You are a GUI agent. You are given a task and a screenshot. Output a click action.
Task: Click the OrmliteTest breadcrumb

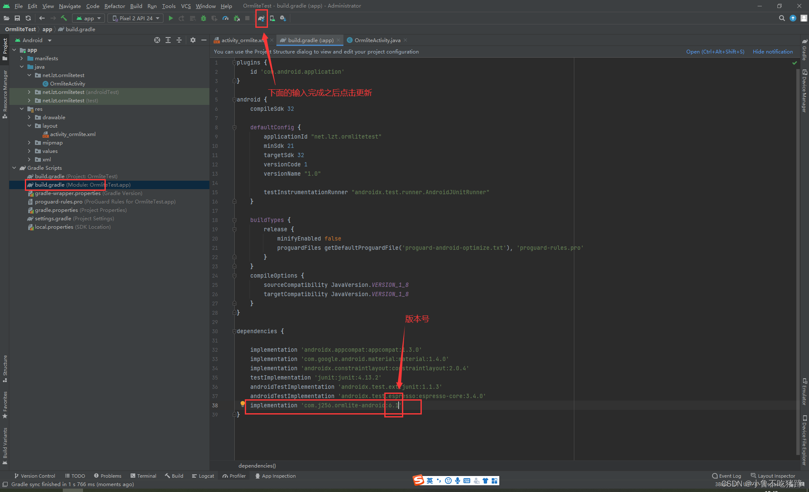20,29
